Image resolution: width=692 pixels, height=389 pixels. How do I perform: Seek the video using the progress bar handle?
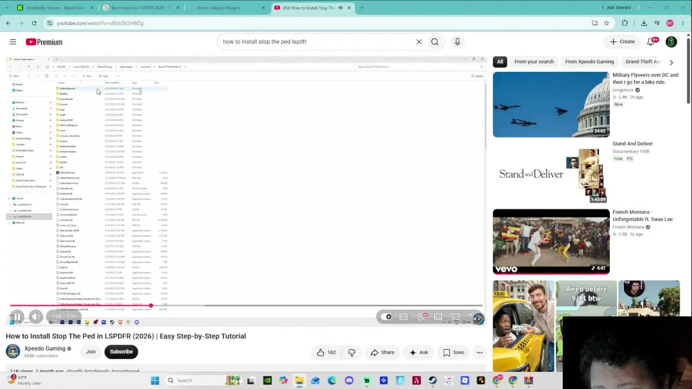(x=151, y=306)
